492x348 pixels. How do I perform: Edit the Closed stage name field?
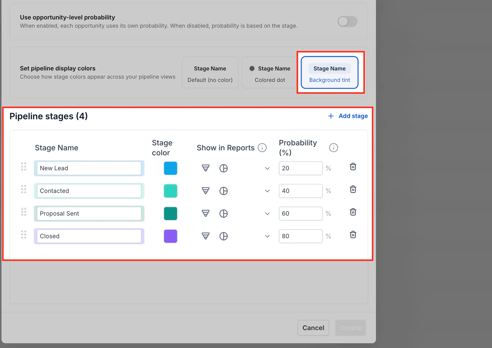pyautogui.click(x=89, y=236)
